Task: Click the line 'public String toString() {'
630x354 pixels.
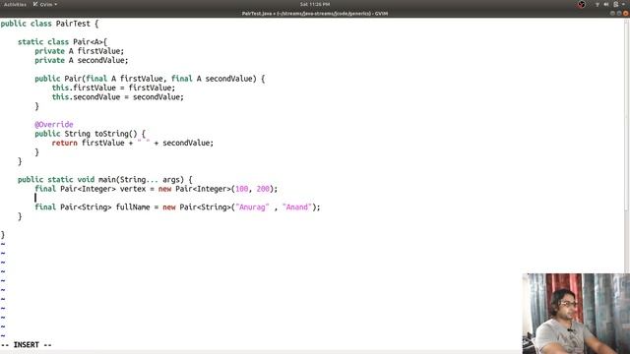Action: [x=90, y=134]
